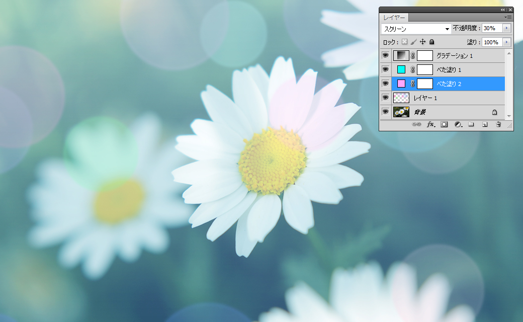The width and height of the screenshot is (523, 322).
Task: Click the 不透明度 30% value field
Action: click(492, 28)
